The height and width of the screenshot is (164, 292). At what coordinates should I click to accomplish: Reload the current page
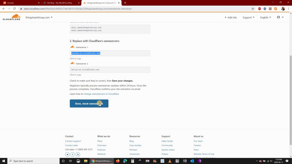pos(14,9)
